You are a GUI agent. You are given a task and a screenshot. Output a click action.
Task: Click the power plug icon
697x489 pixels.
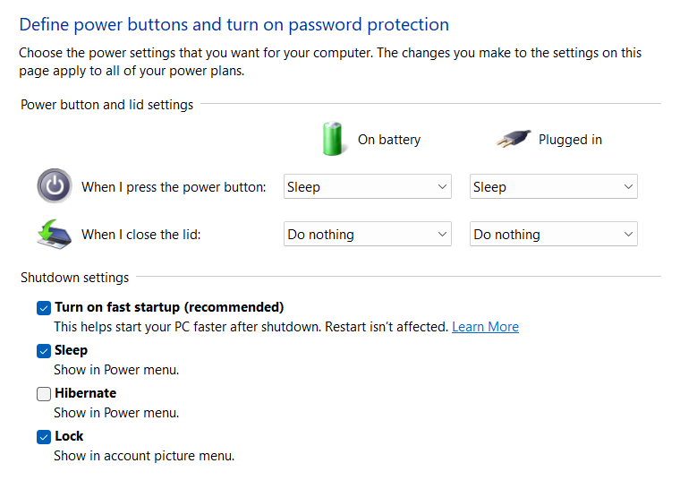click(x=513, y=139)
